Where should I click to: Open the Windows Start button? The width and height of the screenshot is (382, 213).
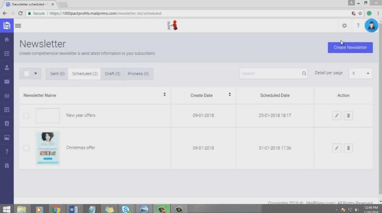(x=7, y=209)
